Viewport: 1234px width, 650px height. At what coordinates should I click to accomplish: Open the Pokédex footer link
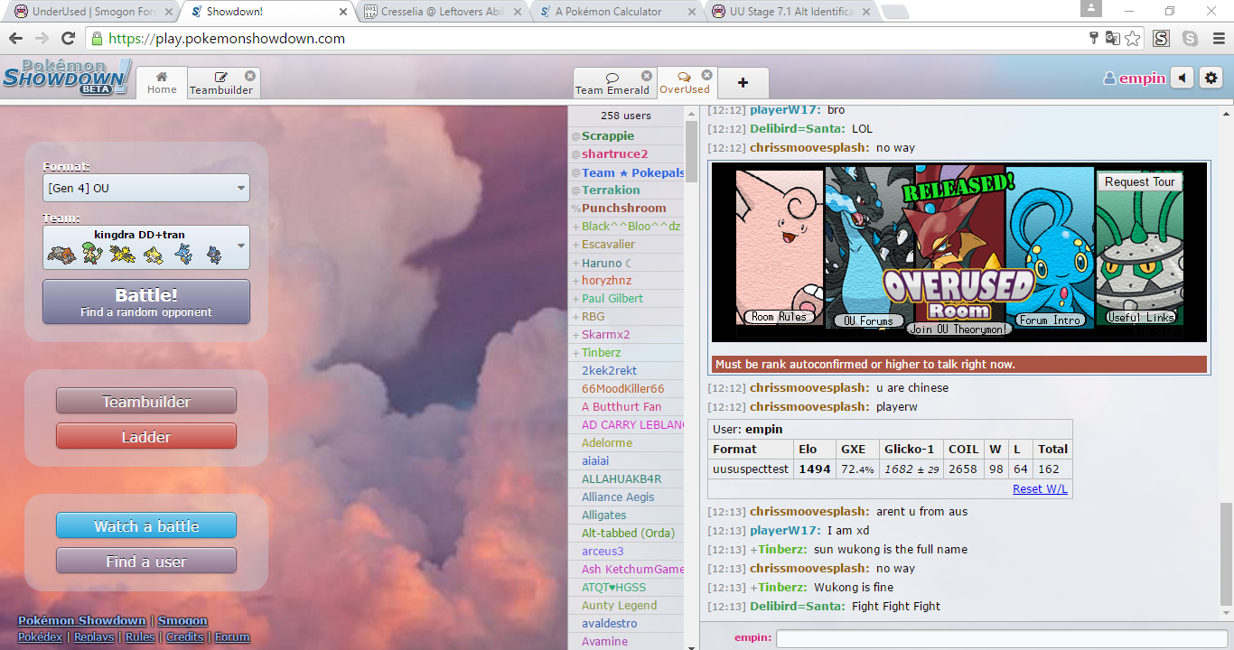[x=40, y=636]
